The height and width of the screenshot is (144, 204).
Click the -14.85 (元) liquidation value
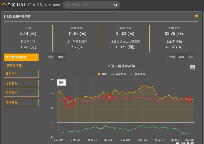pos(77,34)
